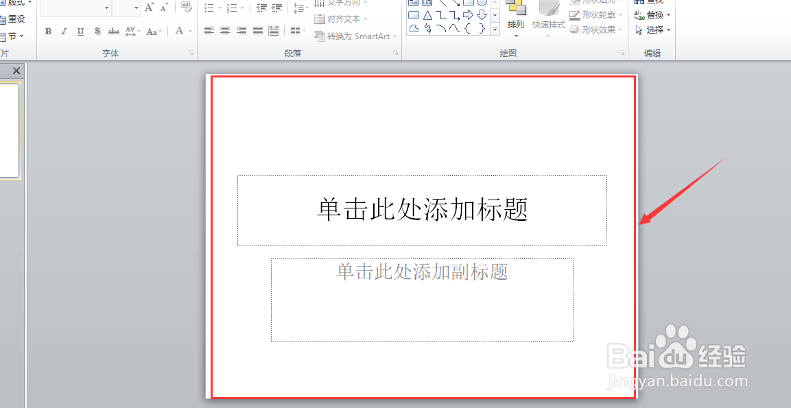The image size is (791, 408).
Task: Click the Increase Font Size icon
Action: click(150, 8)
